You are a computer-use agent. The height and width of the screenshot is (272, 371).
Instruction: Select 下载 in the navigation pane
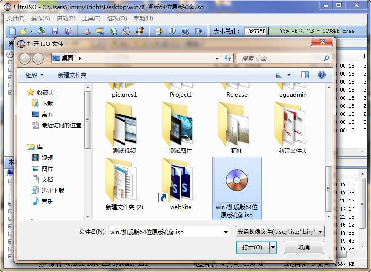pyautogui.click(x=42, y=103)
